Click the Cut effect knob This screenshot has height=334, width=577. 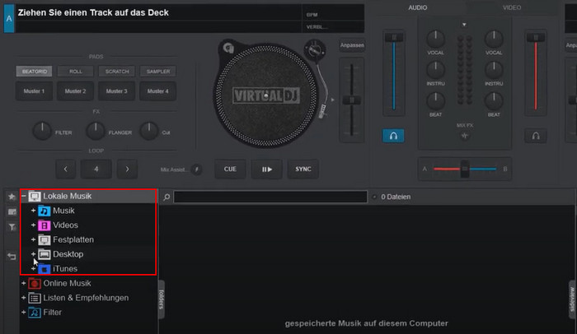tap(148, 131)
